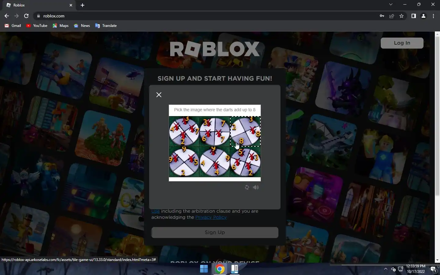The height and width of the screenshot is (275, 440).
Task: Pick top-left dartboard with darts on 4, 7, 2
Action: (184, 131)
